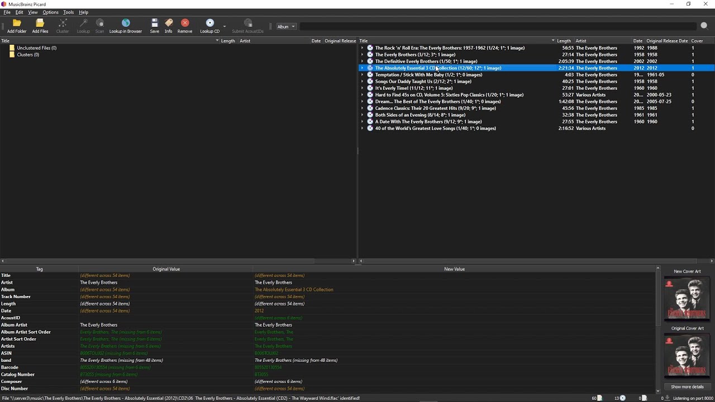Sort left pane by Artist column header

[x=274, y=41]
